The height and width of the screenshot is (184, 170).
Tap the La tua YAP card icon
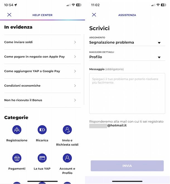click(42, 158)
